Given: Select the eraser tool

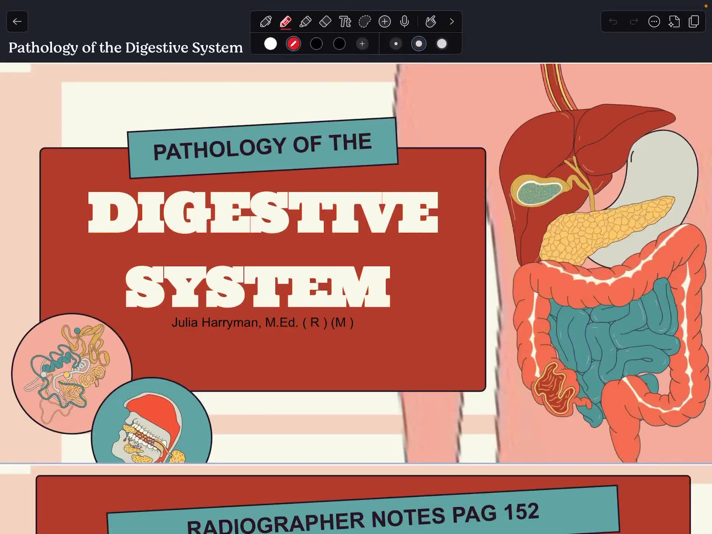Looking at the screenshot, I should pyautogui.click(x=325, y=22).
